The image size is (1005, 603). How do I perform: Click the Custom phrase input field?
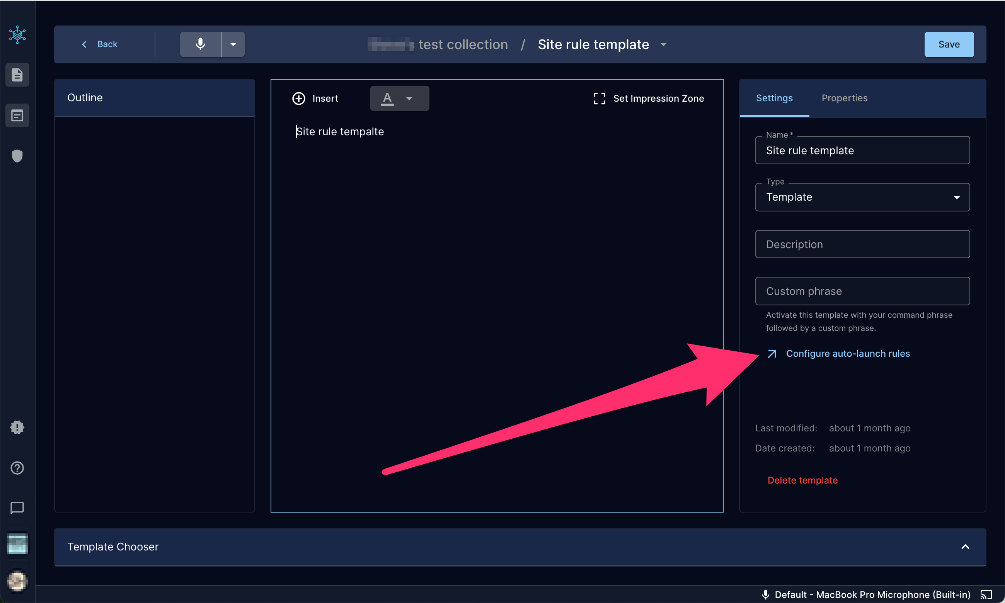862,291
